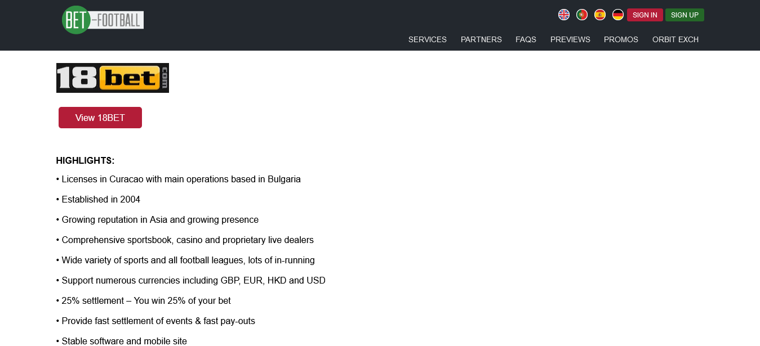Click 'Growing reputation in Asia' bullet
This screenshot has width=760, height=346.
(158, 220)
